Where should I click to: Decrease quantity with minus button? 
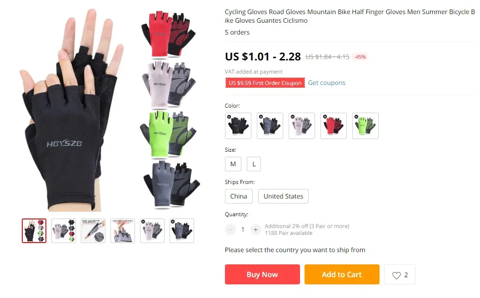pyautogui.click(x=230, y=229)
